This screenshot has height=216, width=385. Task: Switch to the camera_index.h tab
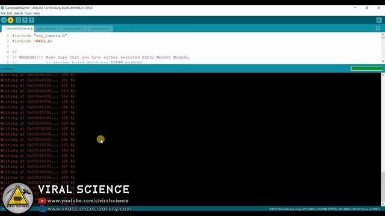point(73,29)
